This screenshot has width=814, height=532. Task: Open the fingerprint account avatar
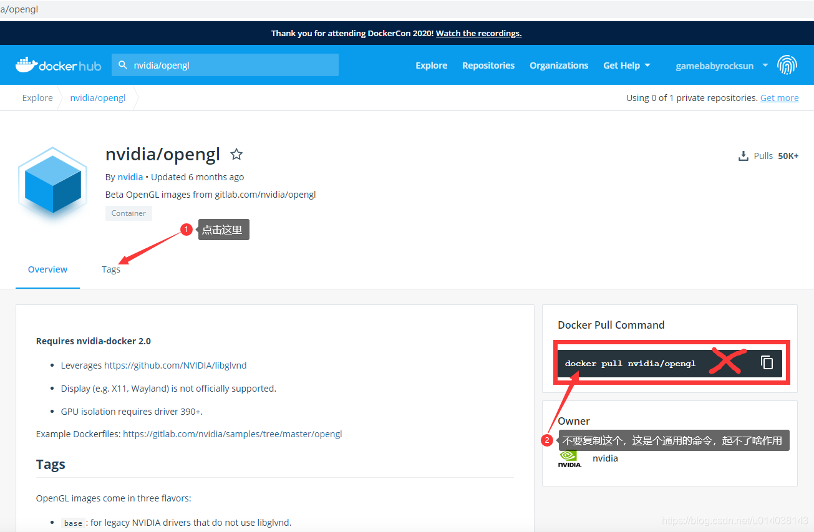coord(787,65)
